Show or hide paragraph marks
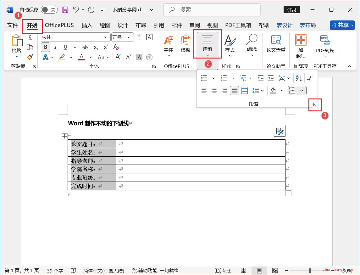 tap(310, 78)
